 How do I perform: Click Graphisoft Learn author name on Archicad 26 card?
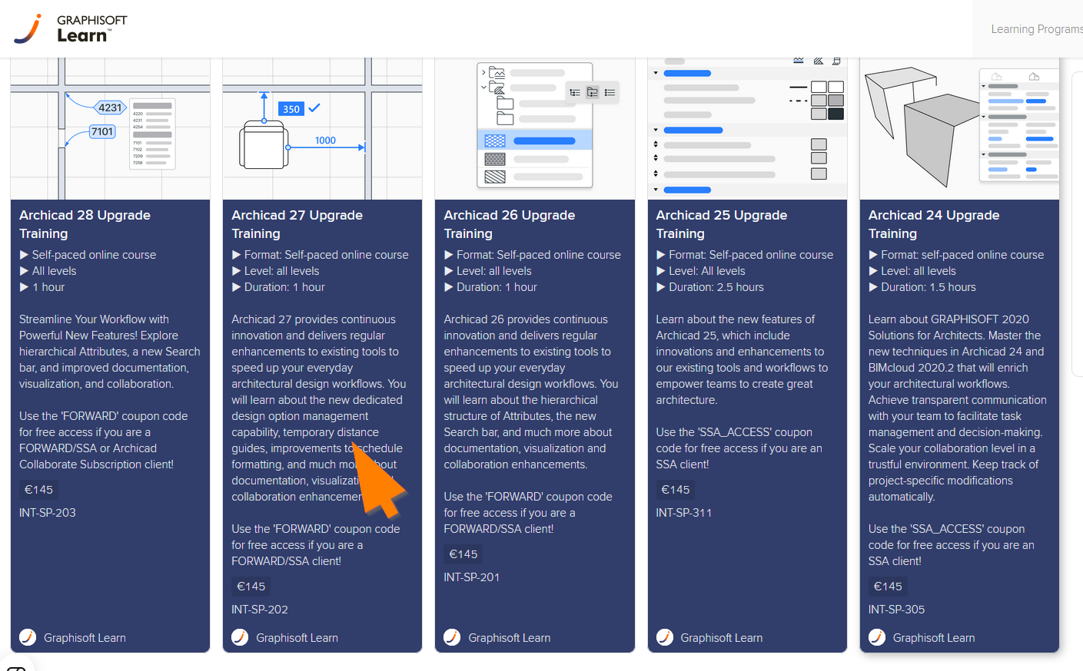[509, 638]
